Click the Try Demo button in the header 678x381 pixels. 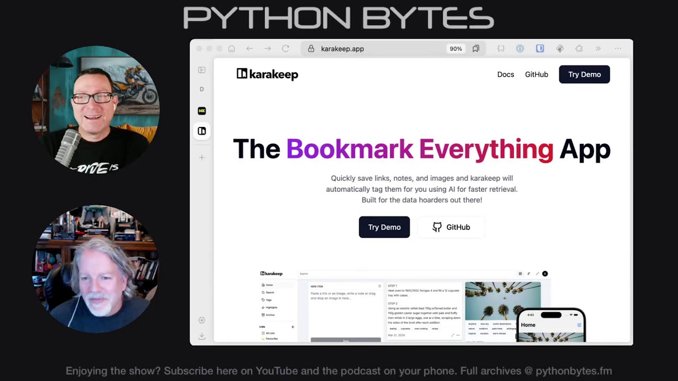585,75
